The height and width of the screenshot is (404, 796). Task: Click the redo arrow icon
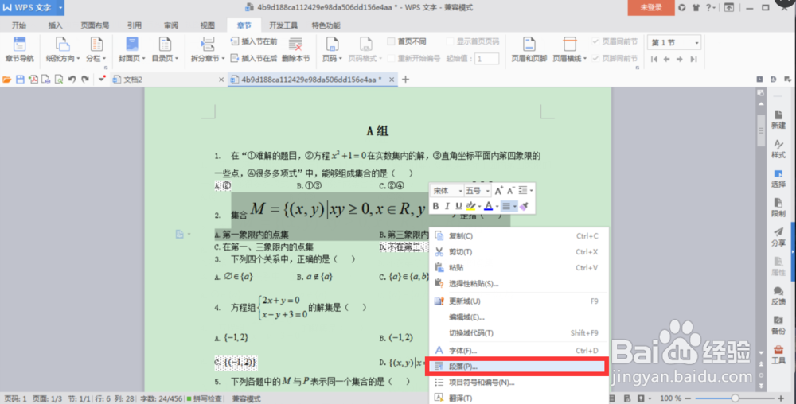(x=85, y=80)
